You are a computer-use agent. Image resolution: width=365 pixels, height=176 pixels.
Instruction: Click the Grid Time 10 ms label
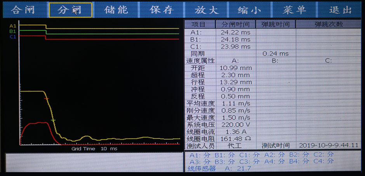coord(94,149)
